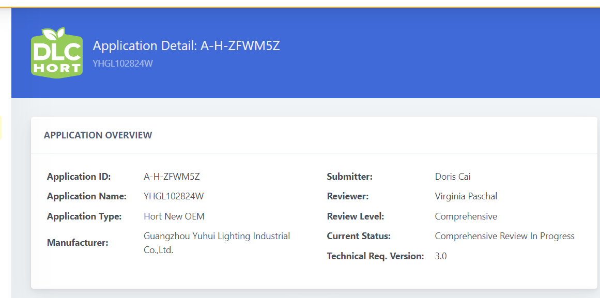Click the Current Status label
Viewport: 600px width, 298px height.
(359, 237)
